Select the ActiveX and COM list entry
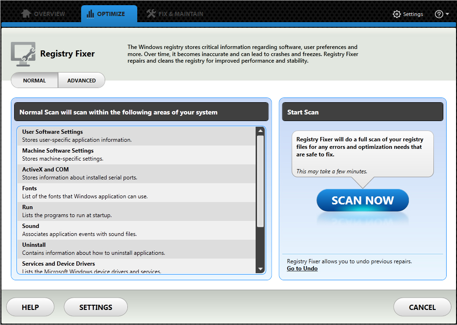The height and width of the screenshot is (325, 457). [x=137, y=173]
